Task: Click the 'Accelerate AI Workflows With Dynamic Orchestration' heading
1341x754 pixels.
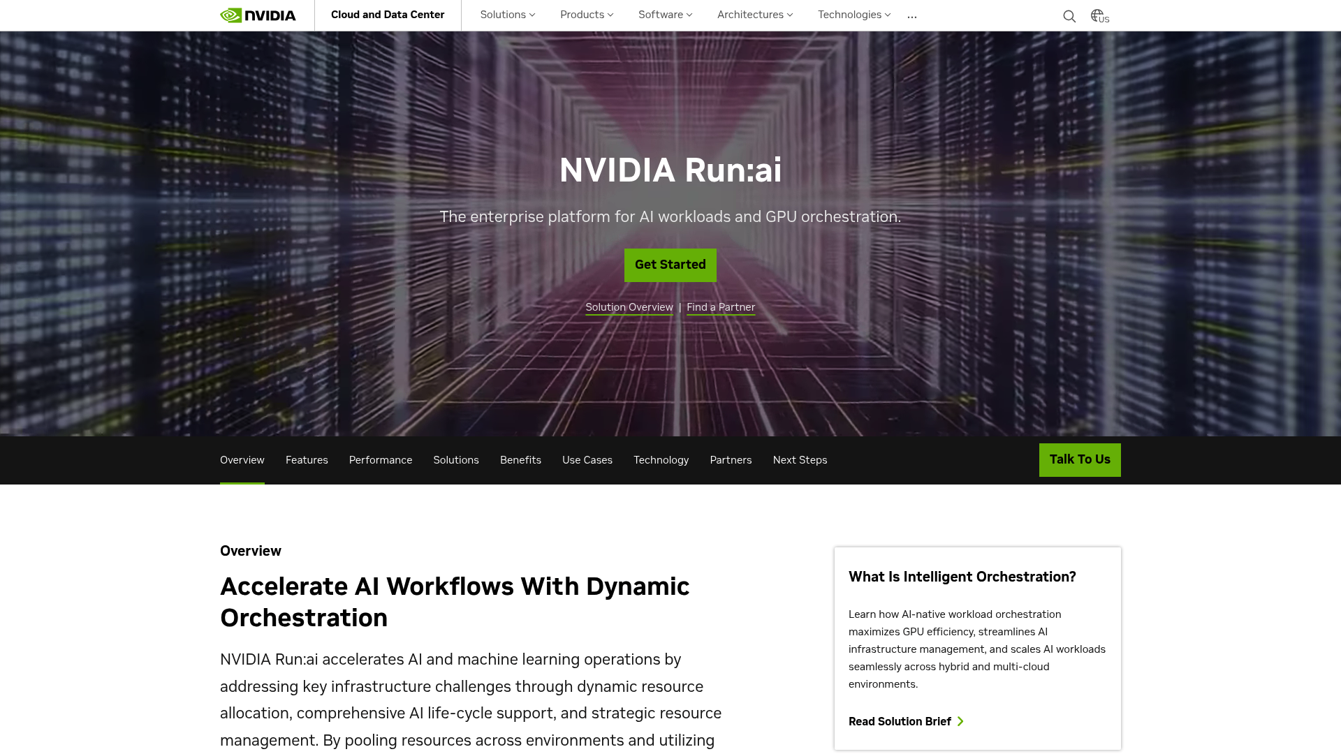Action: coord(455,602)
